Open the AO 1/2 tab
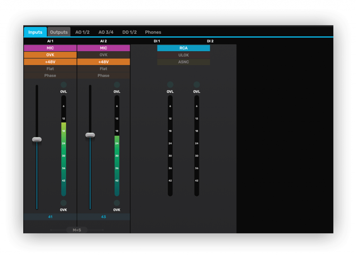 click(x=82, y=32)
